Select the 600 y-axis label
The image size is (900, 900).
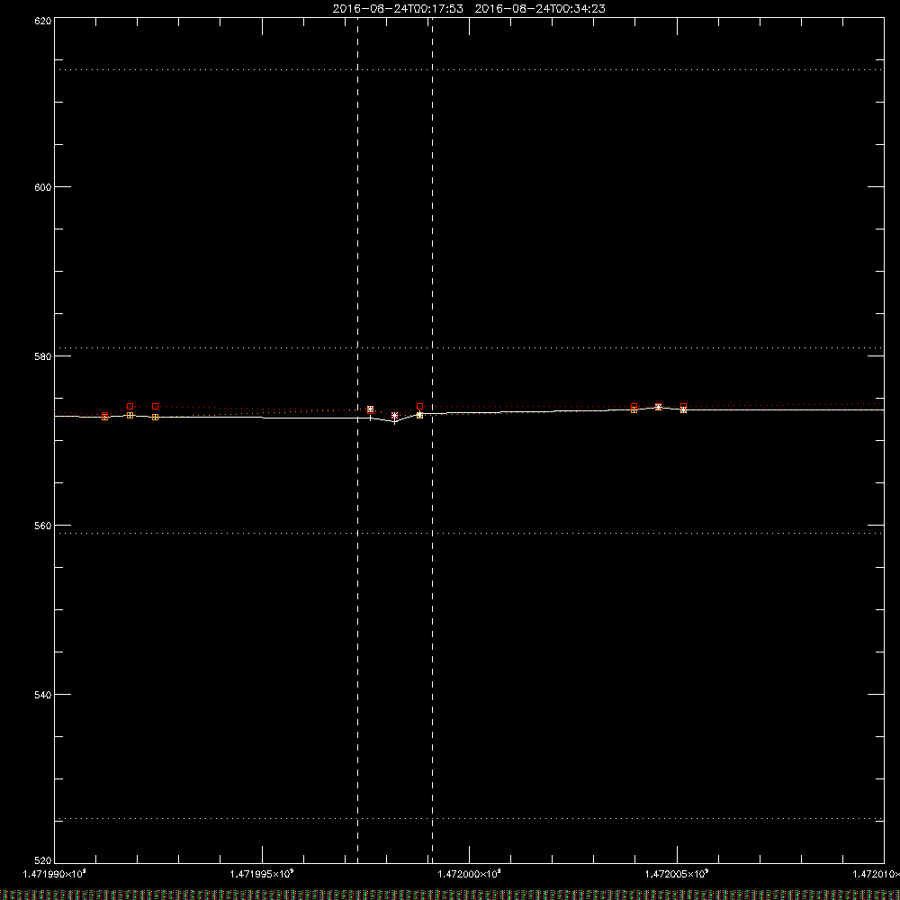(43, 187)
